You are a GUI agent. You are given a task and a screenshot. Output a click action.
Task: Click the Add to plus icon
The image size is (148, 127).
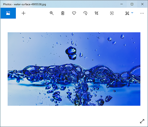click(x=23, y=13)
